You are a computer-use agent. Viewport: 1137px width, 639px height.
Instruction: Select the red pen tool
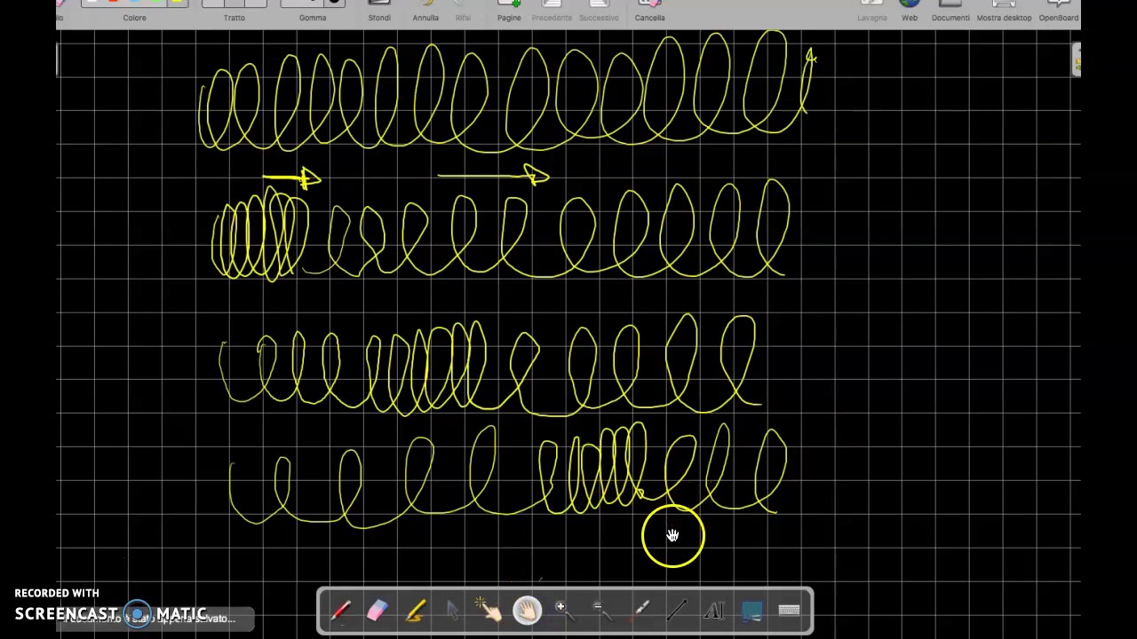click(340, 611)
